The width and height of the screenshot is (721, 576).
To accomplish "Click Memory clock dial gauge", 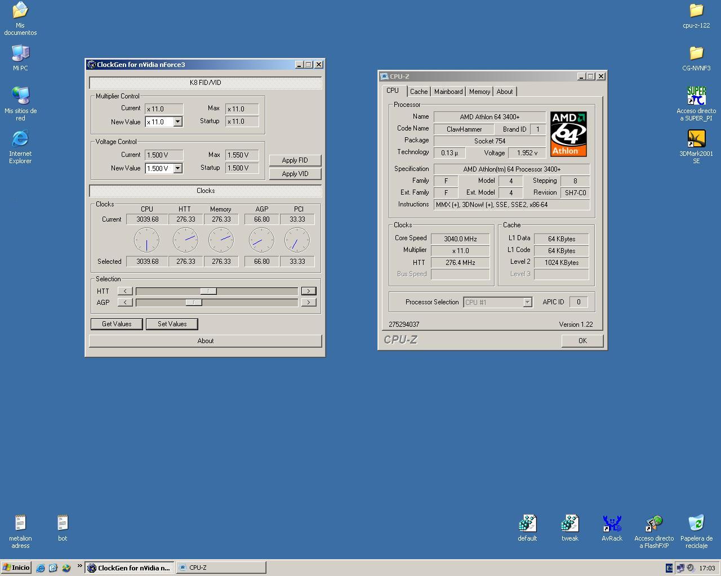I will [221, 240].
